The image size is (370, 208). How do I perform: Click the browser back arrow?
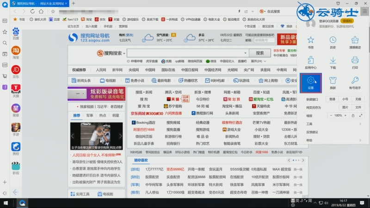tap(15, 11)
